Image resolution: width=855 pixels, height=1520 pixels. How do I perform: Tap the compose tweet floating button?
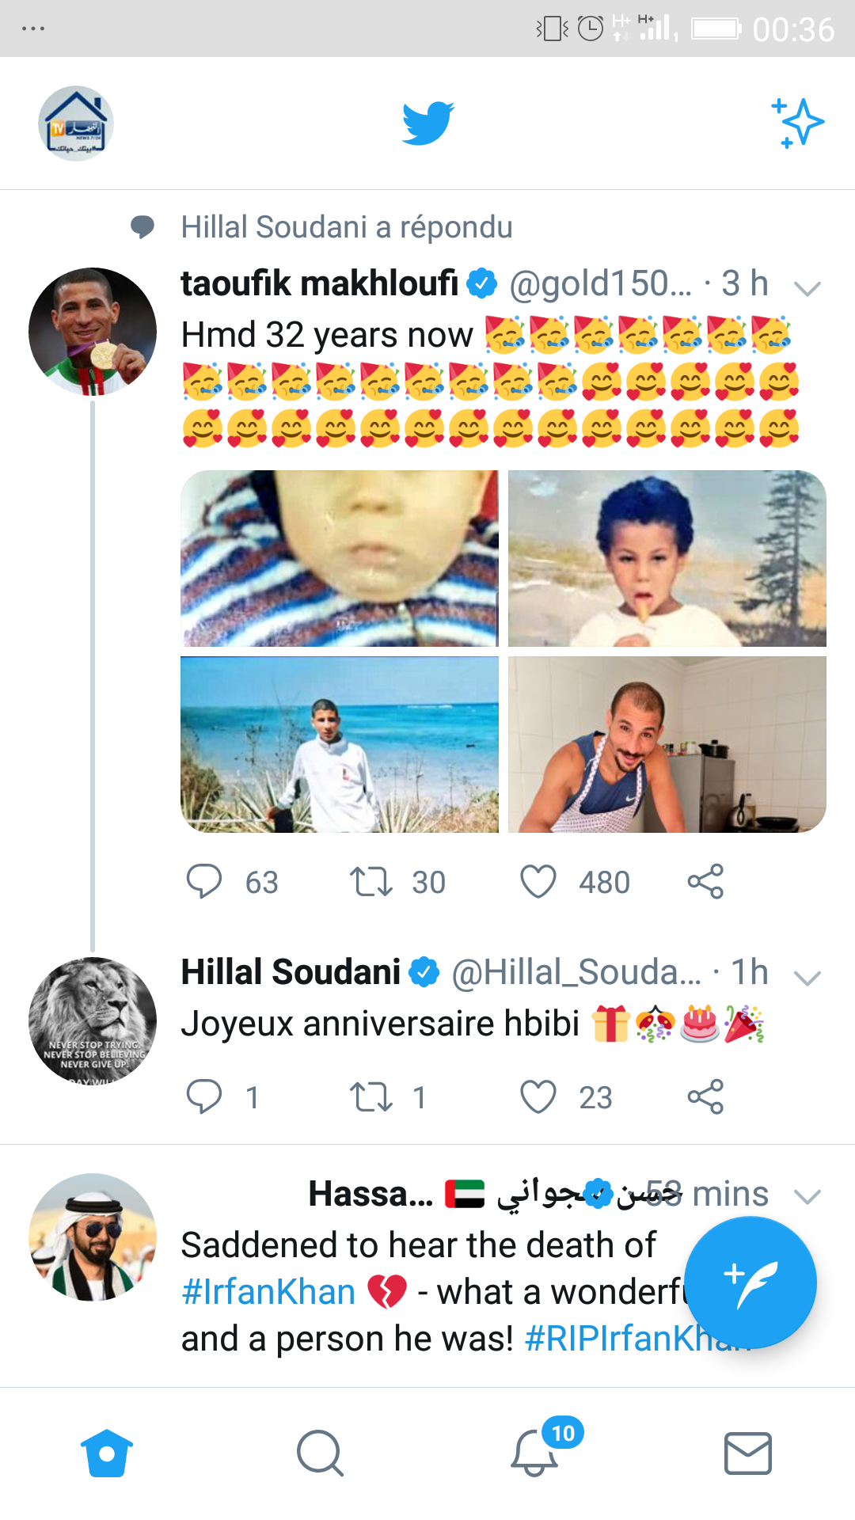point(750,1282)
